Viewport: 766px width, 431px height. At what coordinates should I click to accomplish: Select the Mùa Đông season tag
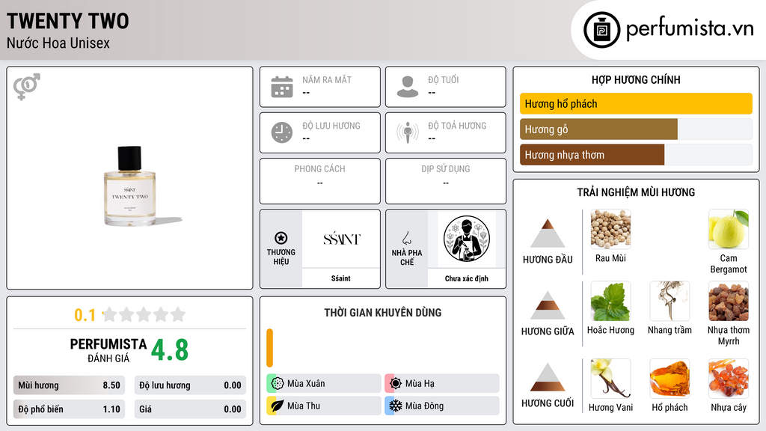pyautogui.click(x=442, y=406)
